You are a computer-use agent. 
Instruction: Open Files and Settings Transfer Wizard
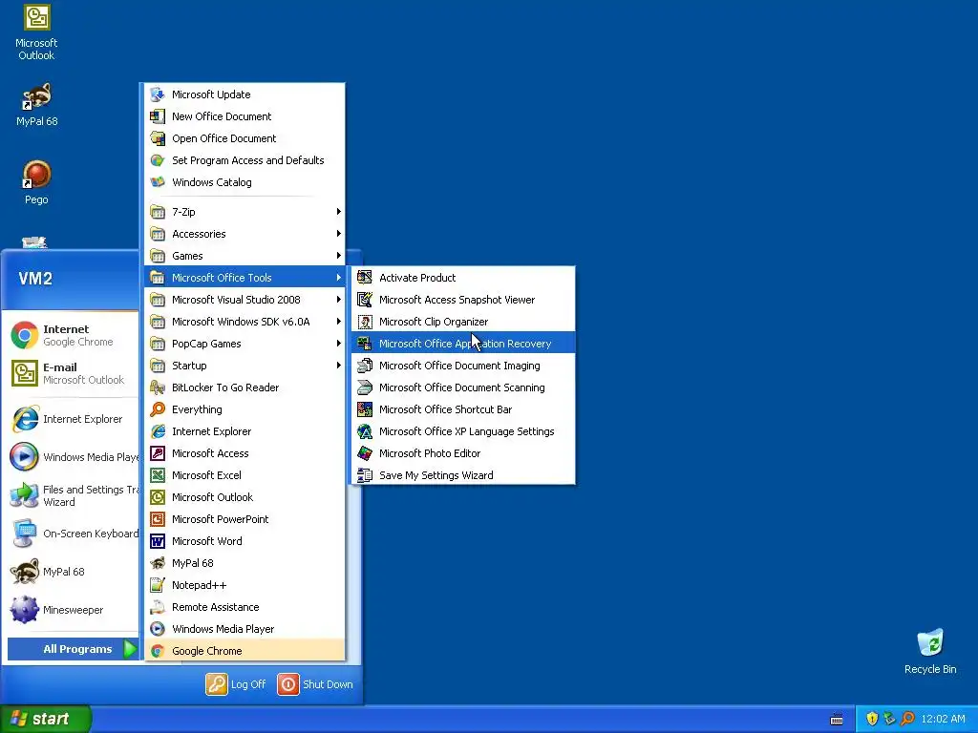(x=73, y=495)
